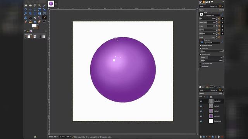Screen dimensions: 248x139
Task: Expand Dynamics Options section
Action: (x=200, y=46)
